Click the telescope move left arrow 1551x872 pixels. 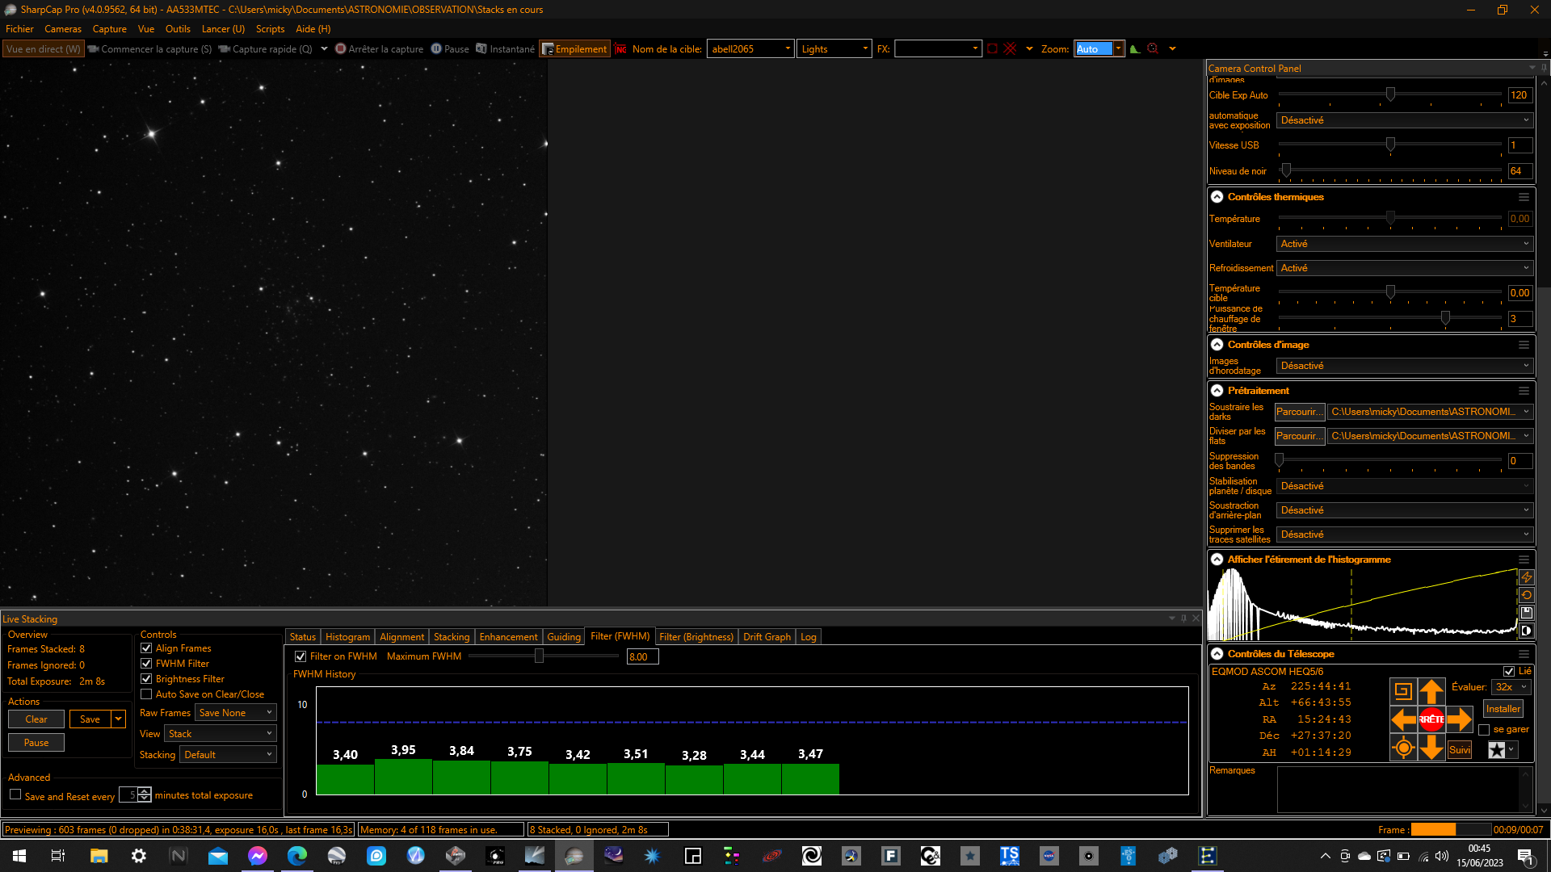click(1404, 719)
